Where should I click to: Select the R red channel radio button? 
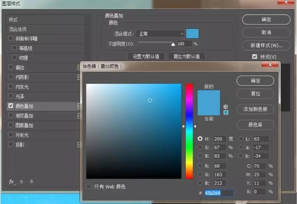tap(200, 166)
